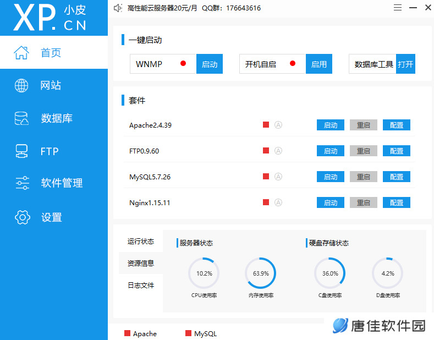Configure Apache2.4.39
This screenshot has width=434, height=340.
[x=397, y=125]
